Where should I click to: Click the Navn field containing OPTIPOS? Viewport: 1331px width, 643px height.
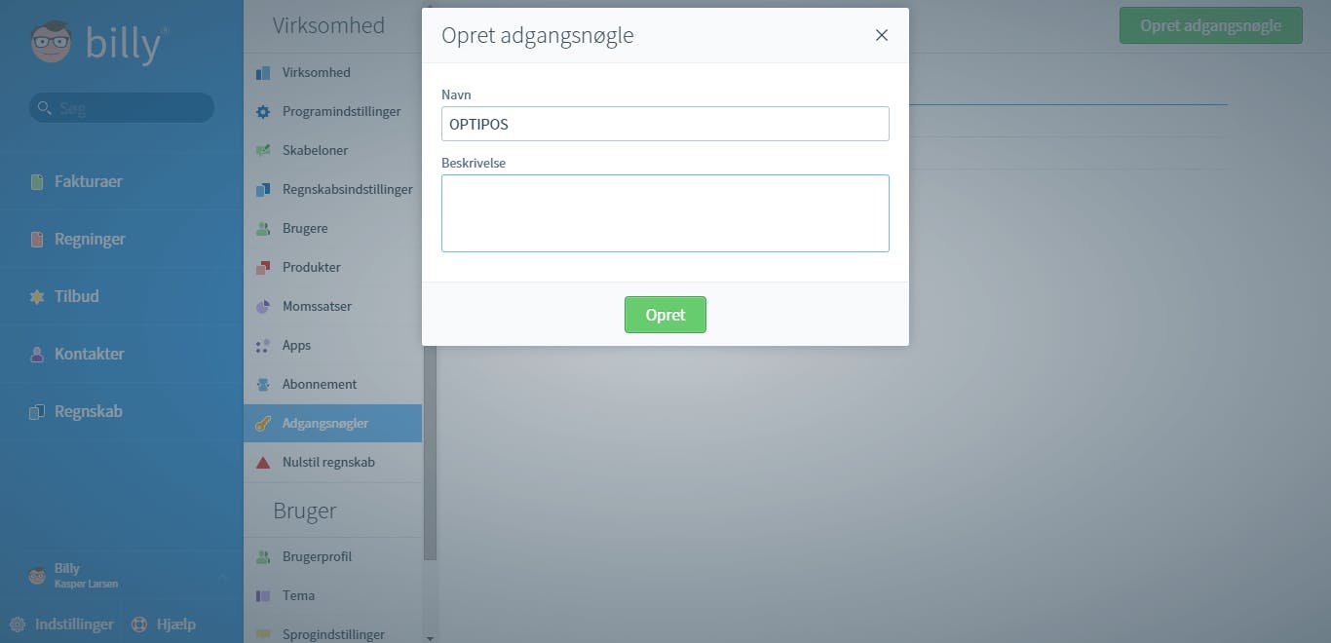[665, 124]
